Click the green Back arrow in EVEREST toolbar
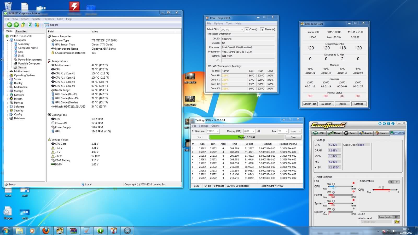Image resolution: width=418 pixels, height=235 pixels. [9, 25]
